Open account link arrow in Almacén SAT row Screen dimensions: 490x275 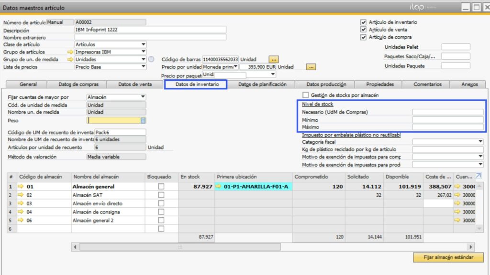pyautogui.click(x=457, y=195)
